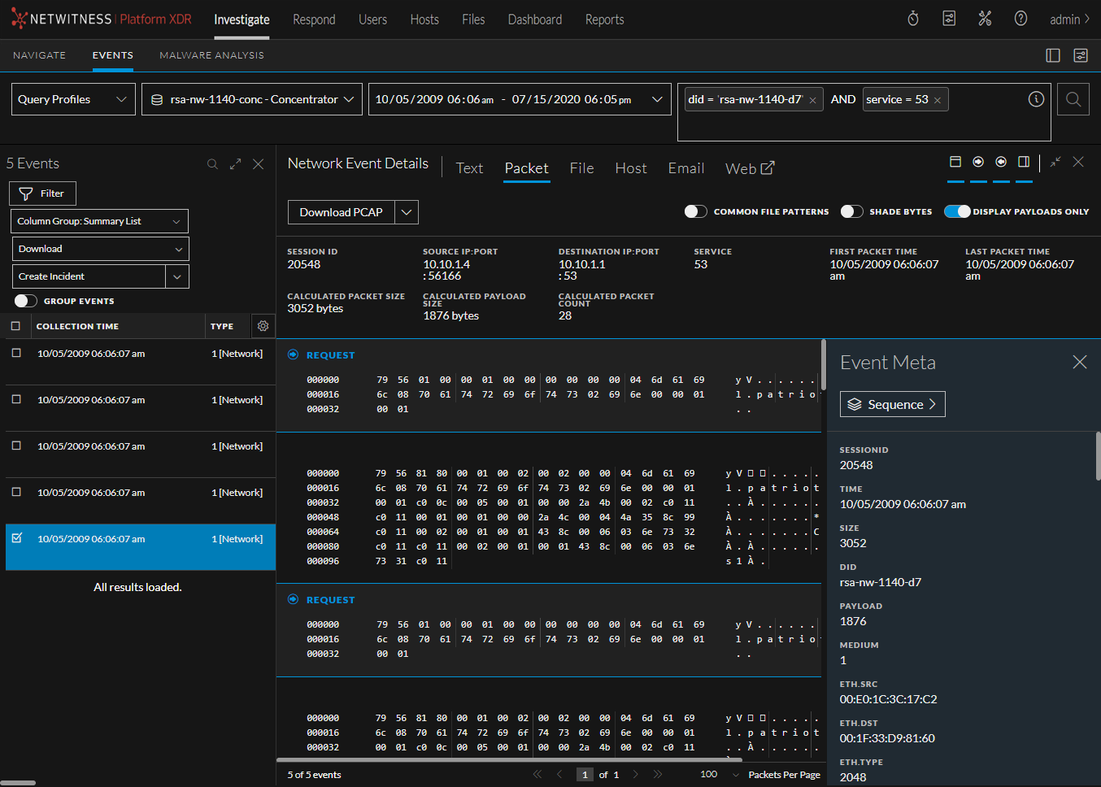
Task: Click the Download PCAP button
Action: [341, 212]
